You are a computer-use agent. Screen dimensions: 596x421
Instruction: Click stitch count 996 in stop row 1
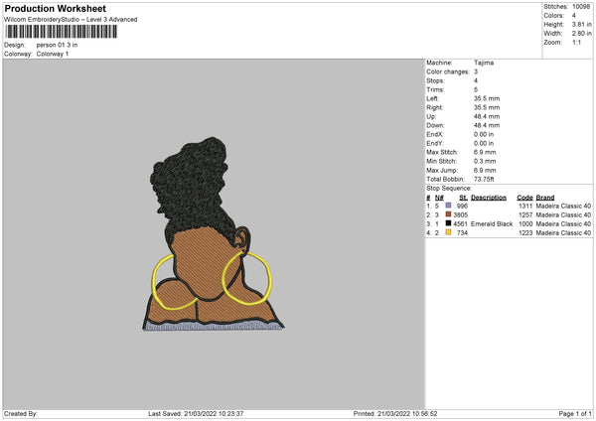(x=462, y=206)
